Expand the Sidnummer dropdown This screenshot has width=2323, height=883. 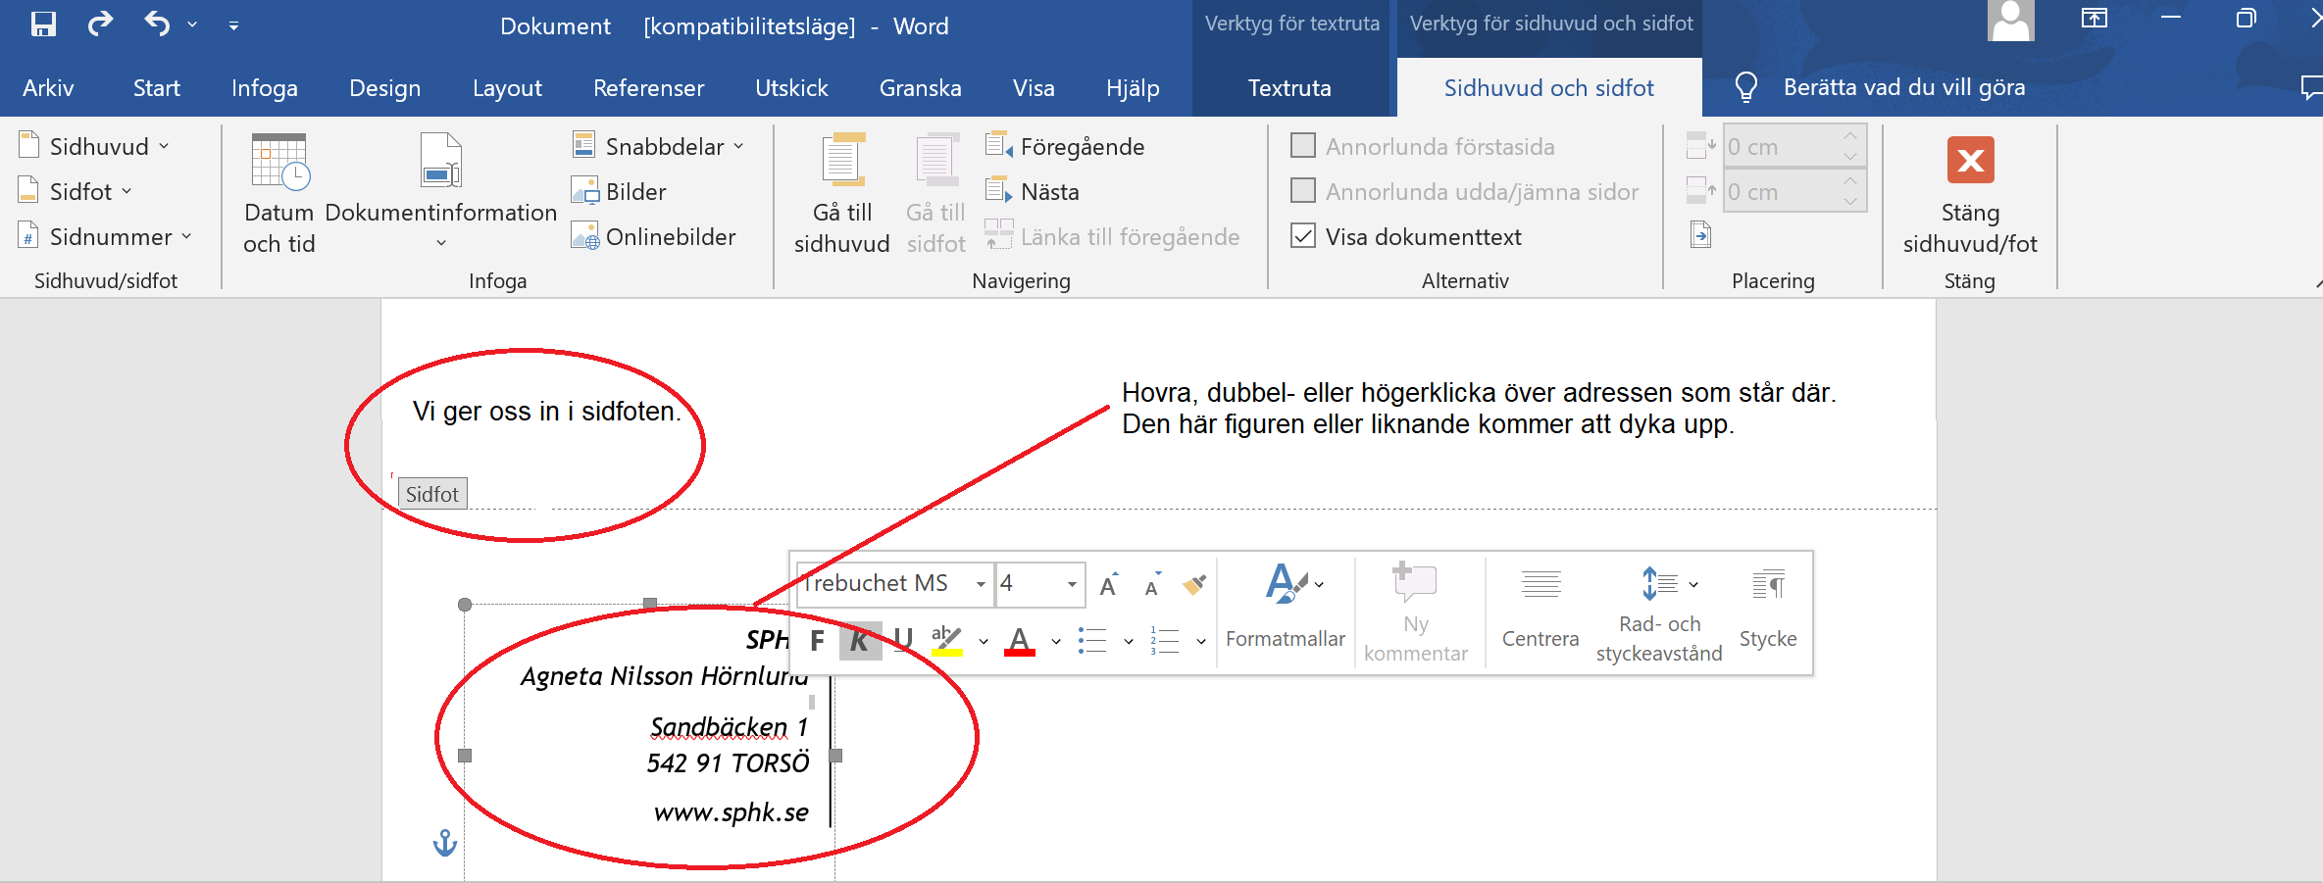coord(106,236)
